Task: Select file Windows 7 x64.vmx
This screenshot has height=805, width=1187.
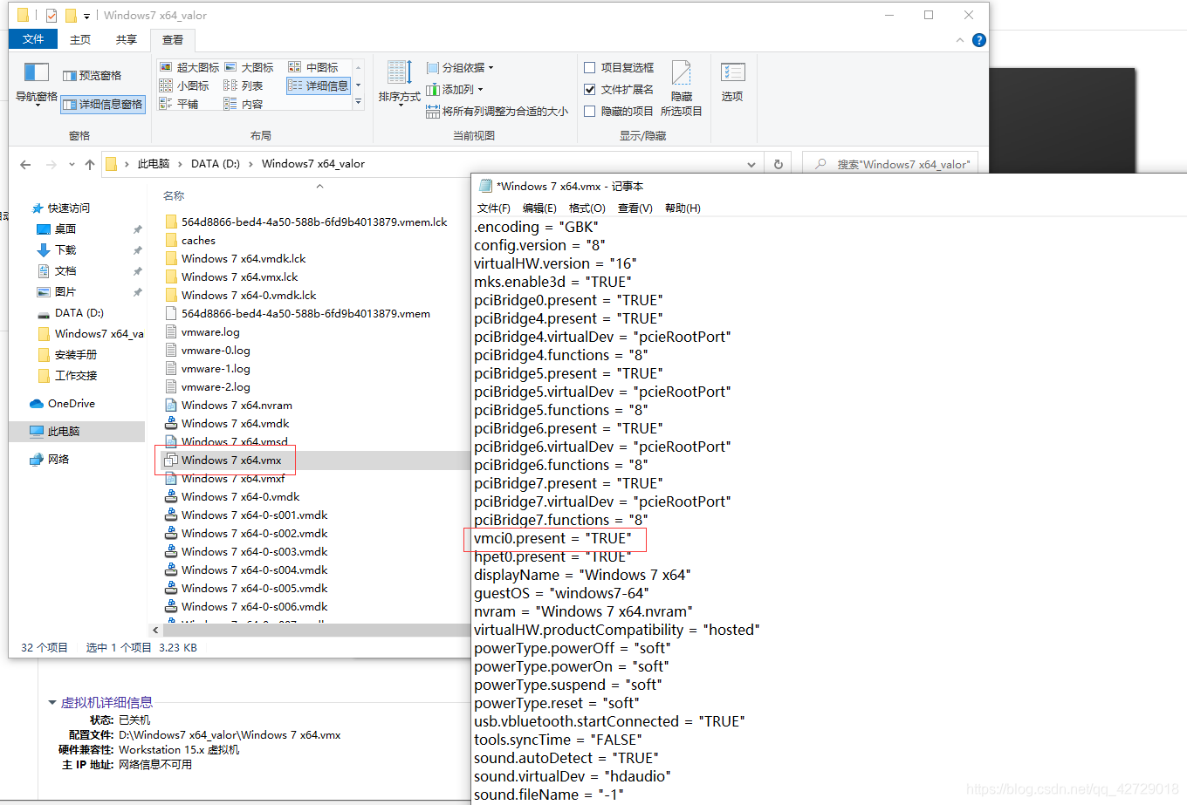Action: 231,460
